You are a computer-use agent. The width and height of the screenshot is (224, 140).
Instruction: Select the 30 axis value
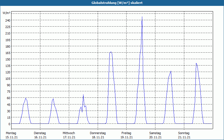(x=8, y=111)
